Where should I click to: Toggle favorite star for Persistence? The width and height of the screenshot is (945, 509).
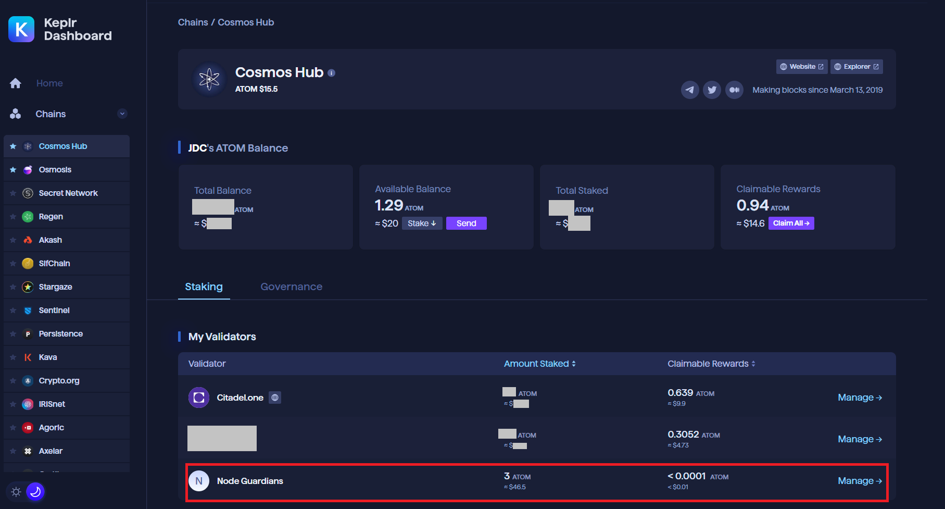coord(13,334)
